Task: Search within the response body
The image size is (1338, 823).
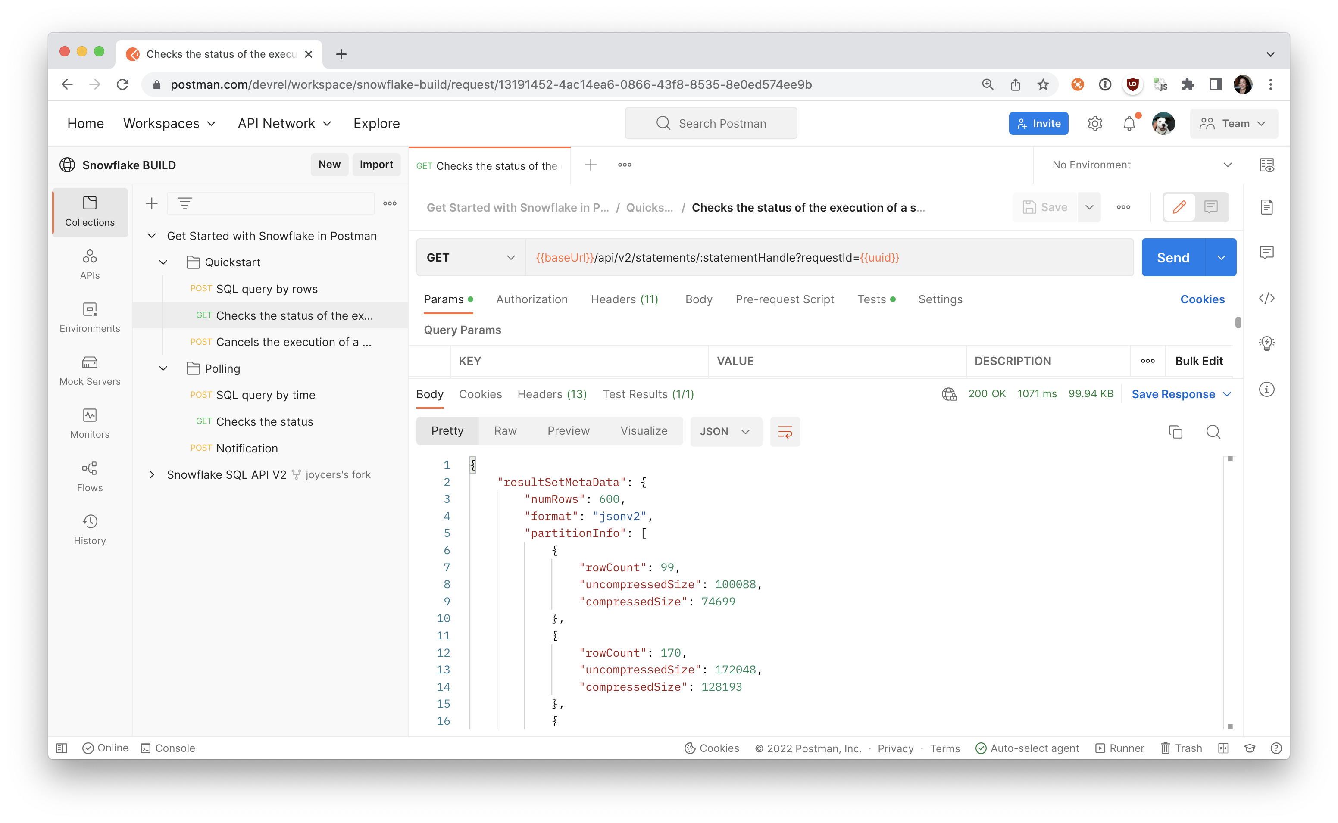Action: click(1213, 432)
